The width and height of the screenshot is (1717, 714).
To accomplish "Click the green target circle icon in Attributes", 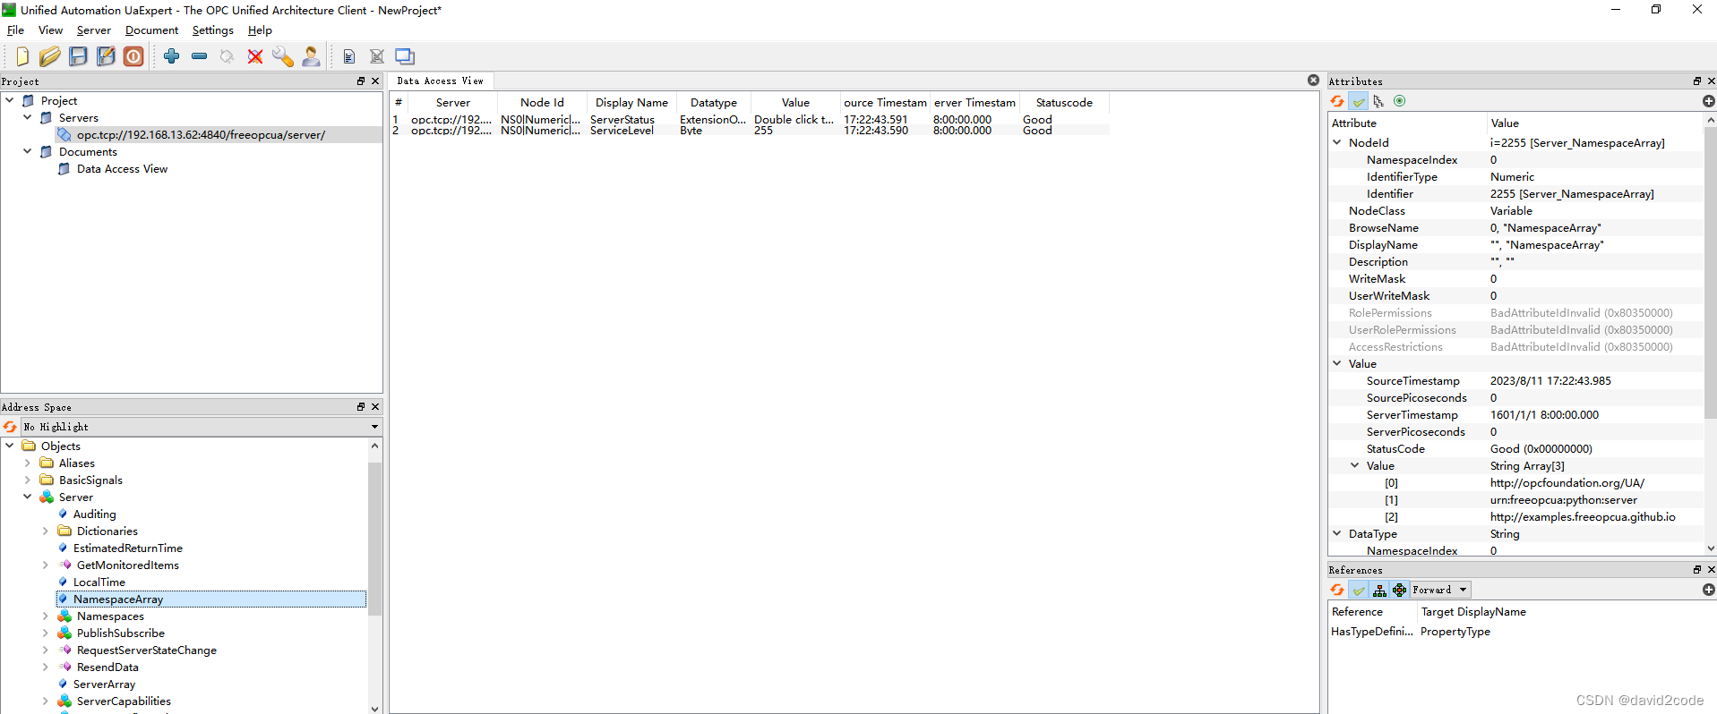I will point(1400,101).
